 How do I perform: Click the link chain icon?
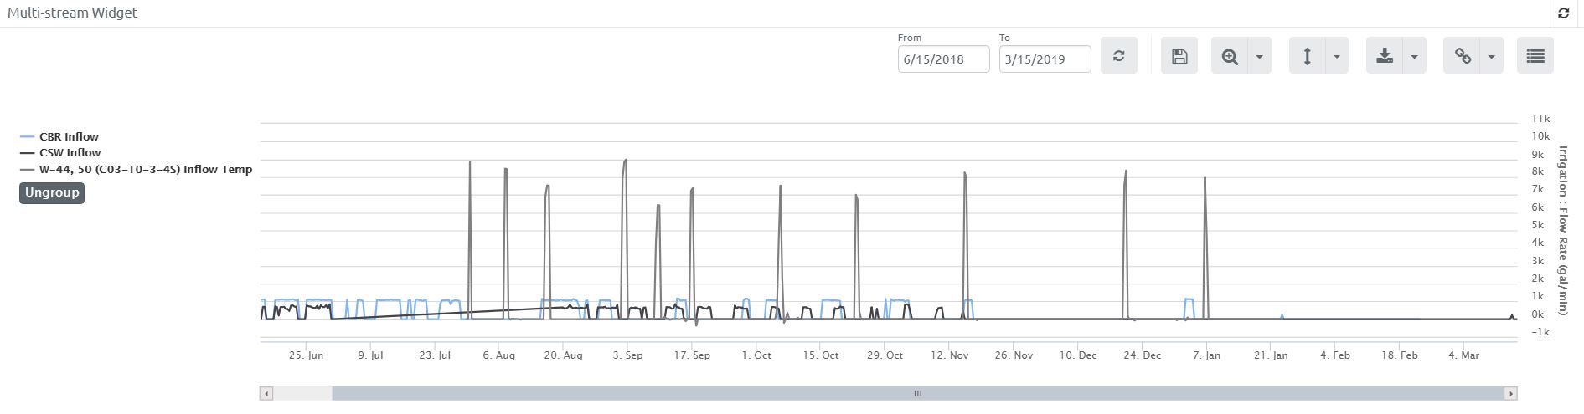[1463, 56]
